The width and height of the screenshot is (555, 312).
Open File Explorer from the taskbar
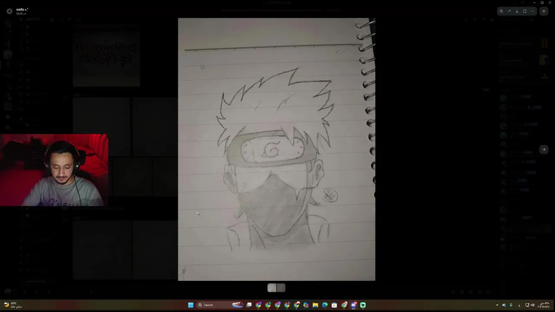tap(316, 305)
